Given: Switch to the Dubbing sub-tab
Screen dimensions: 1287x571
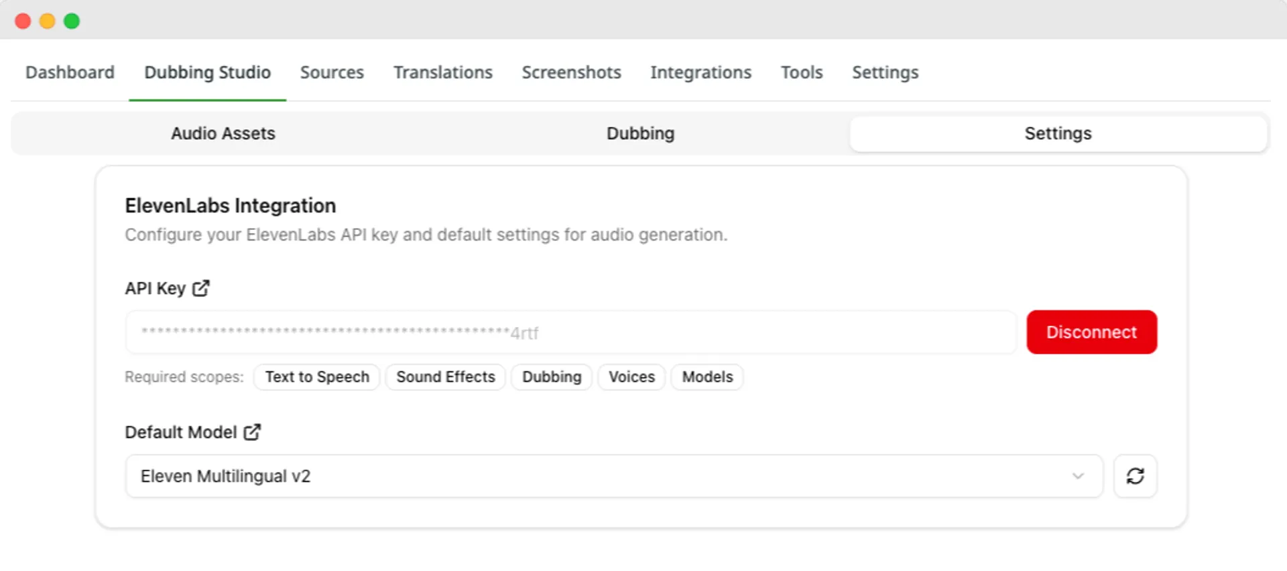Looking at the screenshot, I should tap(640, 133).
